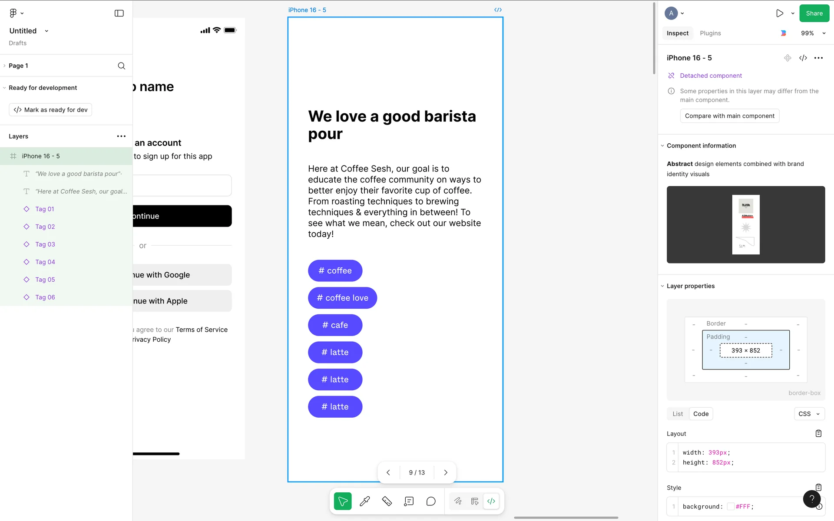Select the eyedropper tool in bottom toolbar
This screenshot has width=834, height=521.
click(365, 501)
